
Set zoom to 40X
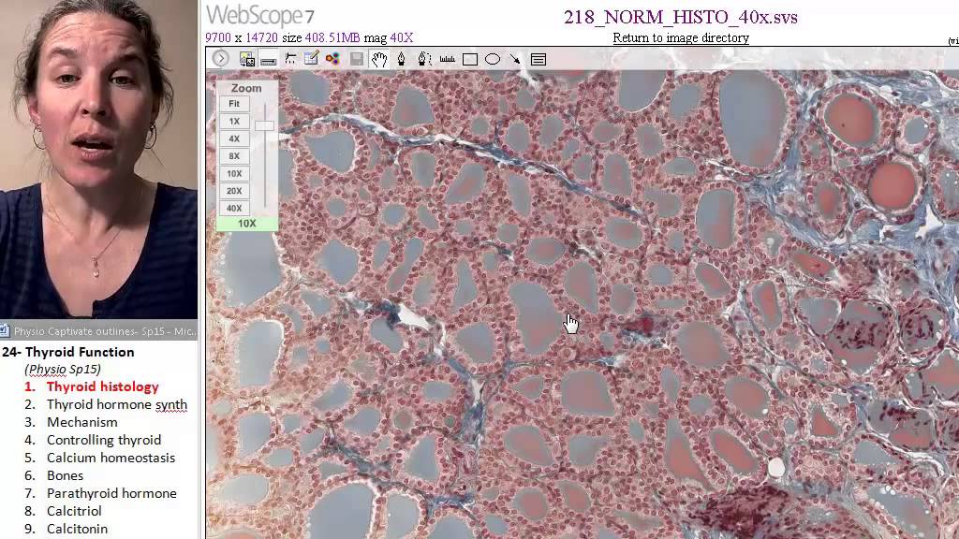[x=234, y=208]
